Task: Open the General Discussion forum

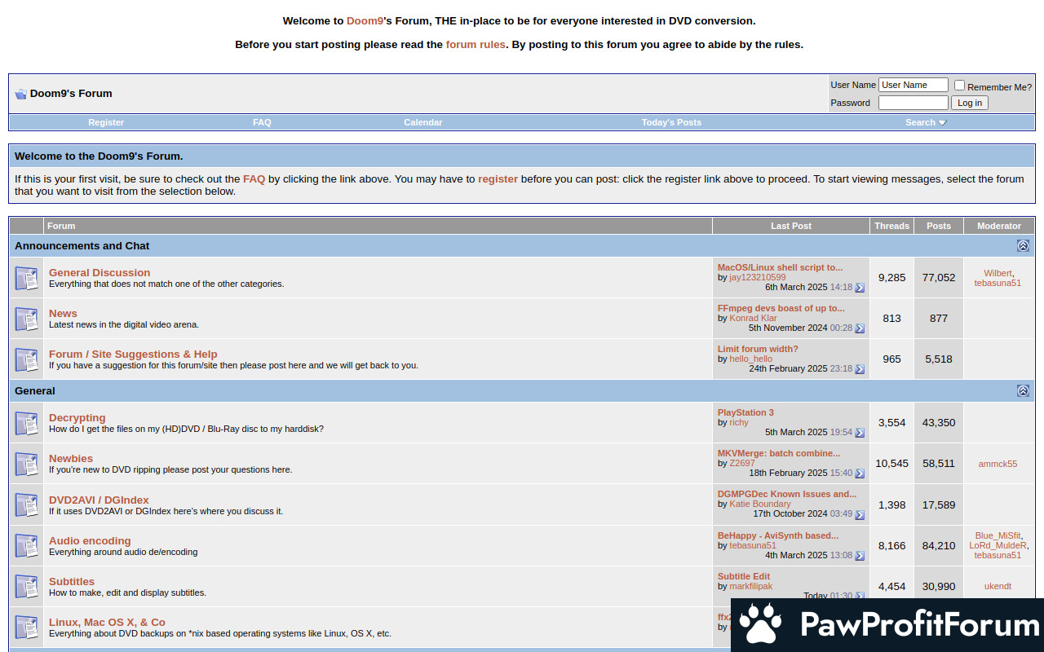Action: [x=100, y=273]
